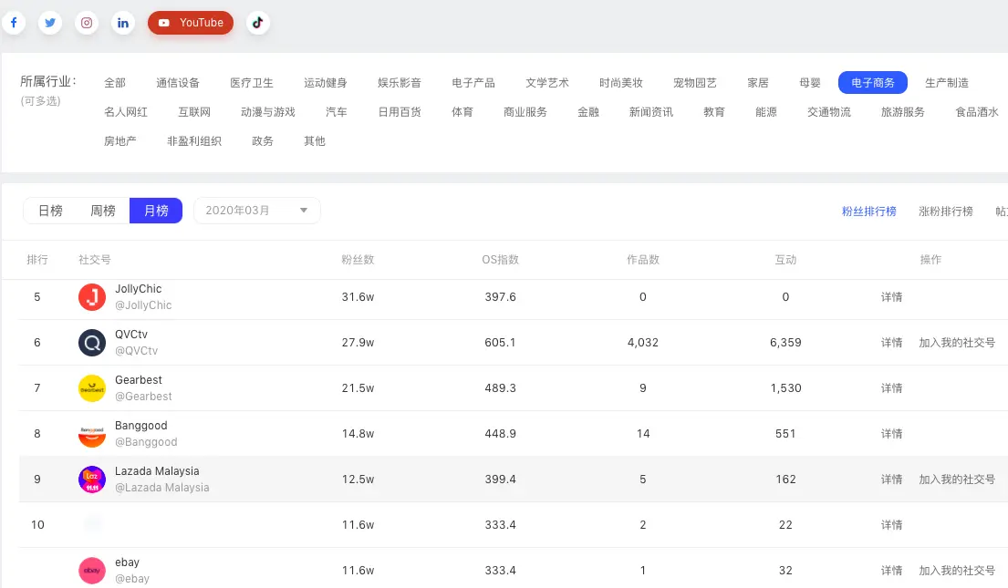Open ebay account avatar
The height and width of the screenshot is (588, 1008).
(92, 571)
